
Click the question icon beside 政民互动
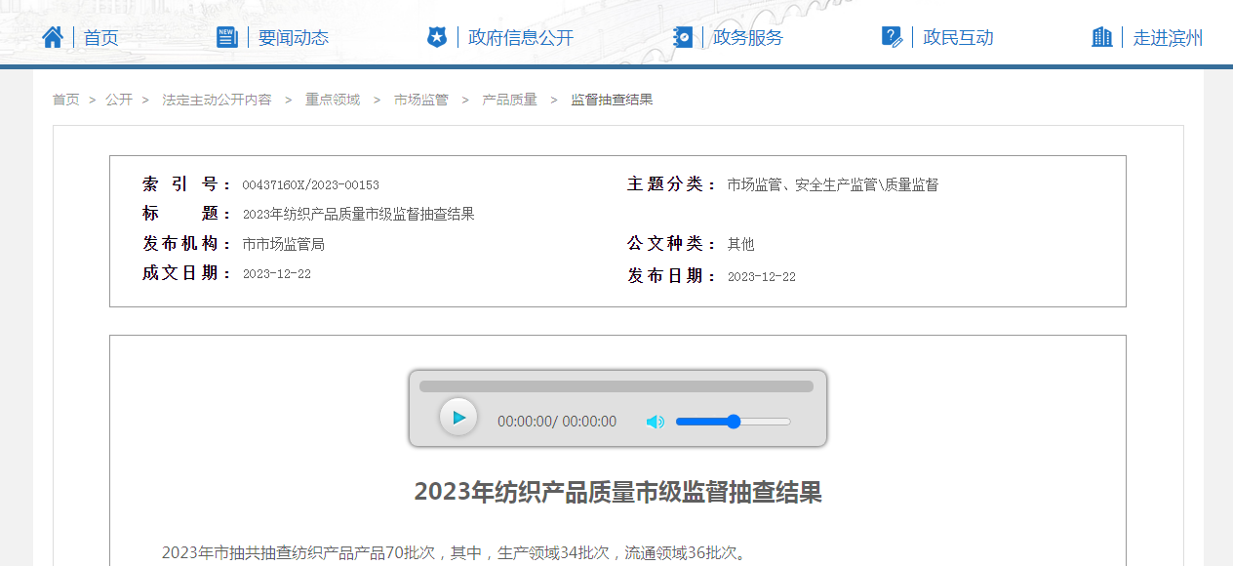click(892, 37)
